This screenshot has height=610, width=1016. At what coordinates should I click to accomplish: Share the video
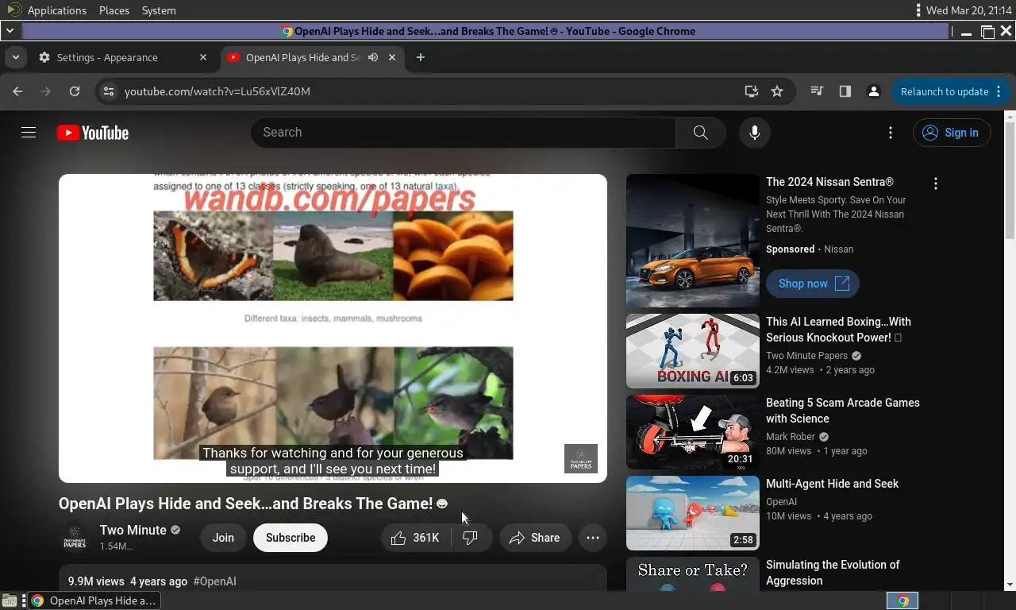tap(535, 538)
